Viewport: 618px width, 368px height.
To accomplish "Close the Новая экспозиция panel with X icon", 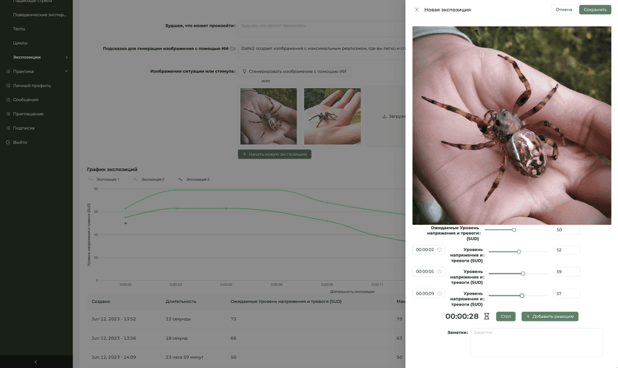I will 417,10.
